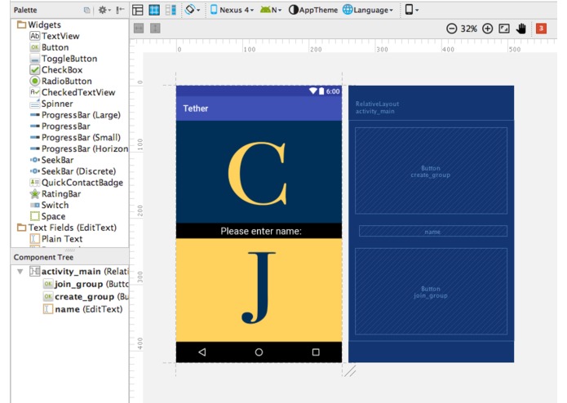This screenshot has height=403, width=567.
Task: Select RatingBar widget in Palette
Action: [x=55, y=193]
